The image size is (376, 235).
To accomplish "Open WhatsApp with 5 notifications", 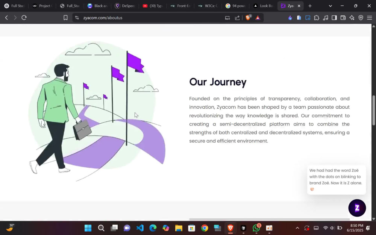I will (x=256, y=228).
